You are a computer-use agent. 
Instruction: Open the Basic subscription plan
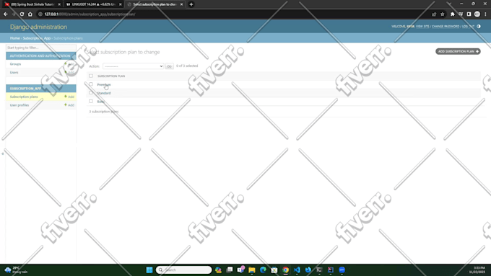point(101,102)
